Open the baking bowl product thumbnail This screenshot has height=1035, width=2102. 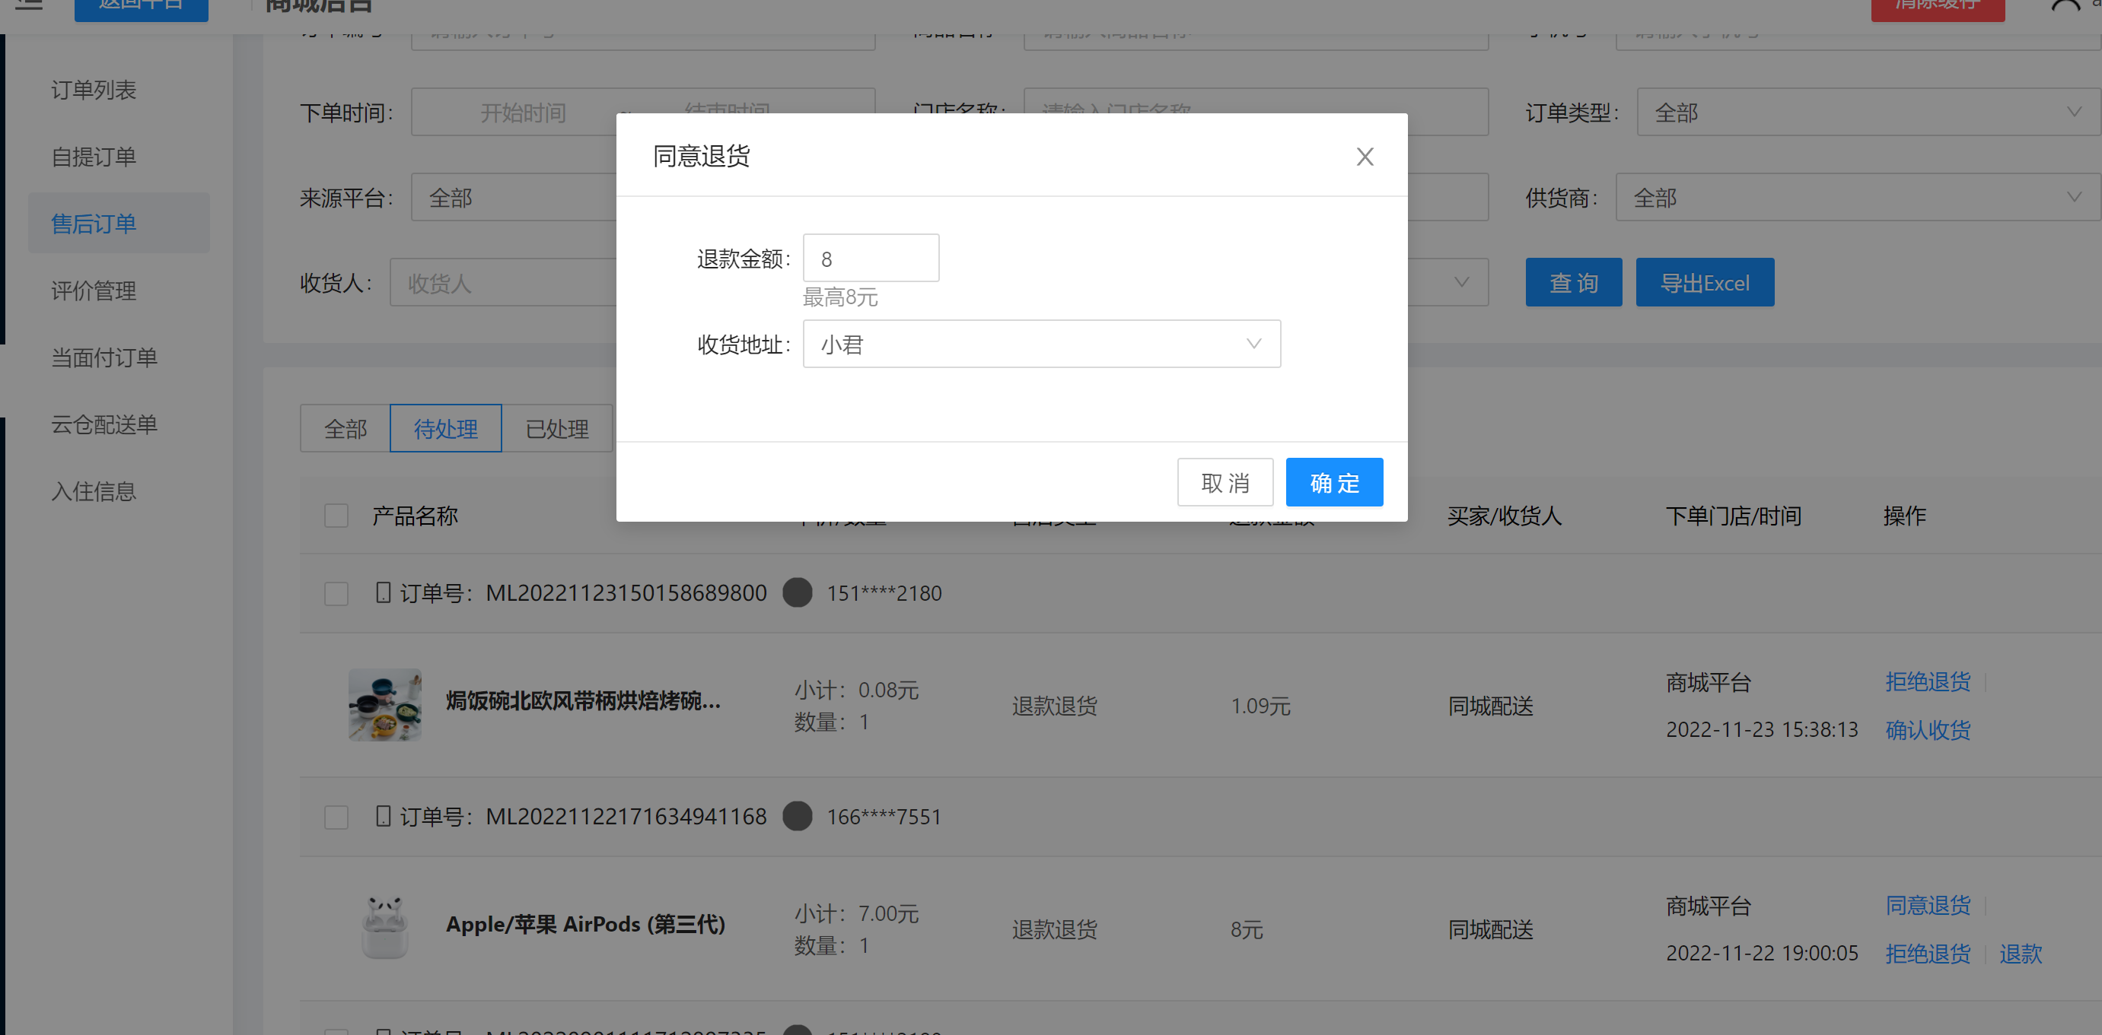(384, 705)
